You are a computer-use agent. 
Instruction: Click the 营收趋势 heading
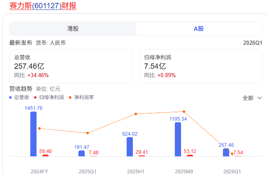(x=21, y=89)
